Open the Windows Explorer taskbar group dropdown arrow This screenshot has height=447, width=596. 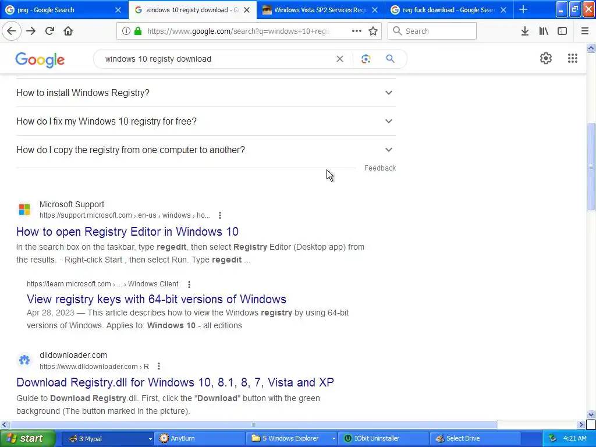[334, 439]
